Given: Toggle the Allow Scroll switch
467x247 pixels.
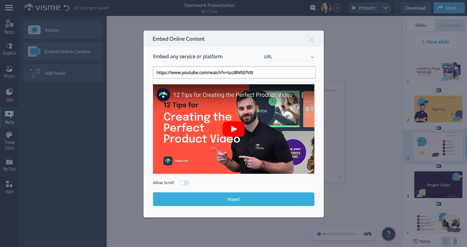Looking at the screenshot, I should click(x=184, y=183).
